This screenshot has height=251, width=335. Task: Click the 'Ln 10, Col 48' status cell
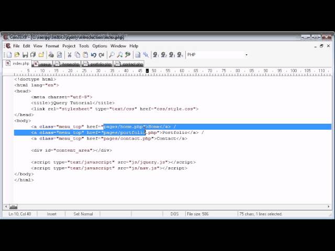20,214
